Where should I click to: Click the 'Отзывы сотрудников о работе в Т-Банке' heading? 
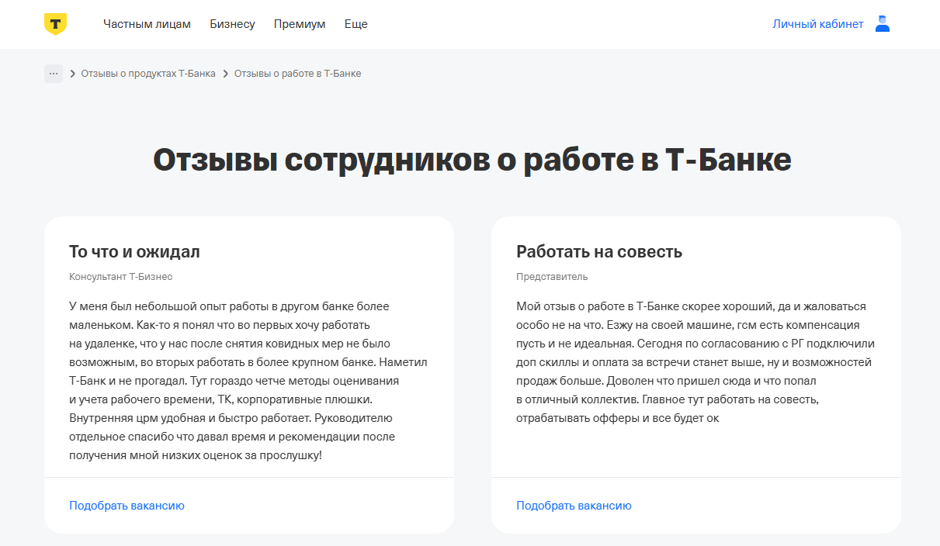(472, 160)
